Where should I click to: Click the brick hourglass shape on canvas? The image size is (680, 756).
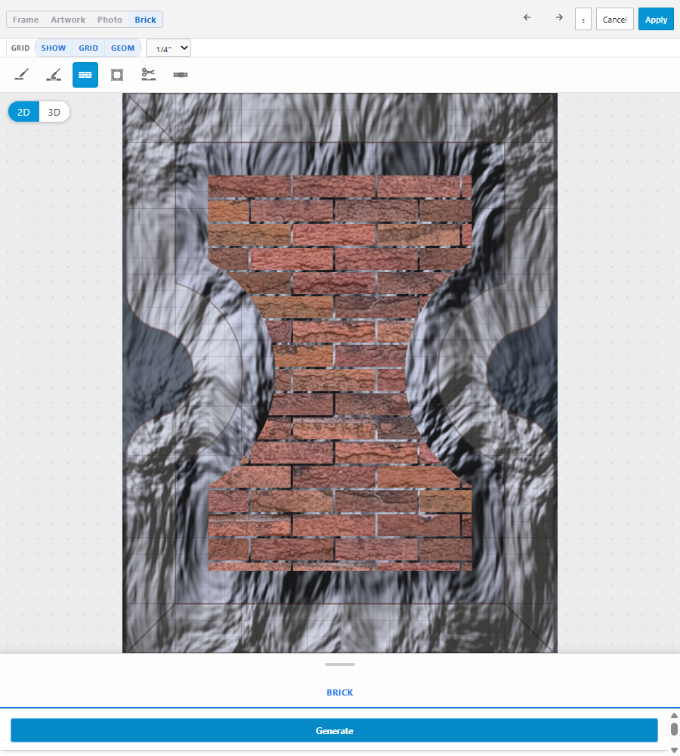[340, 373]
